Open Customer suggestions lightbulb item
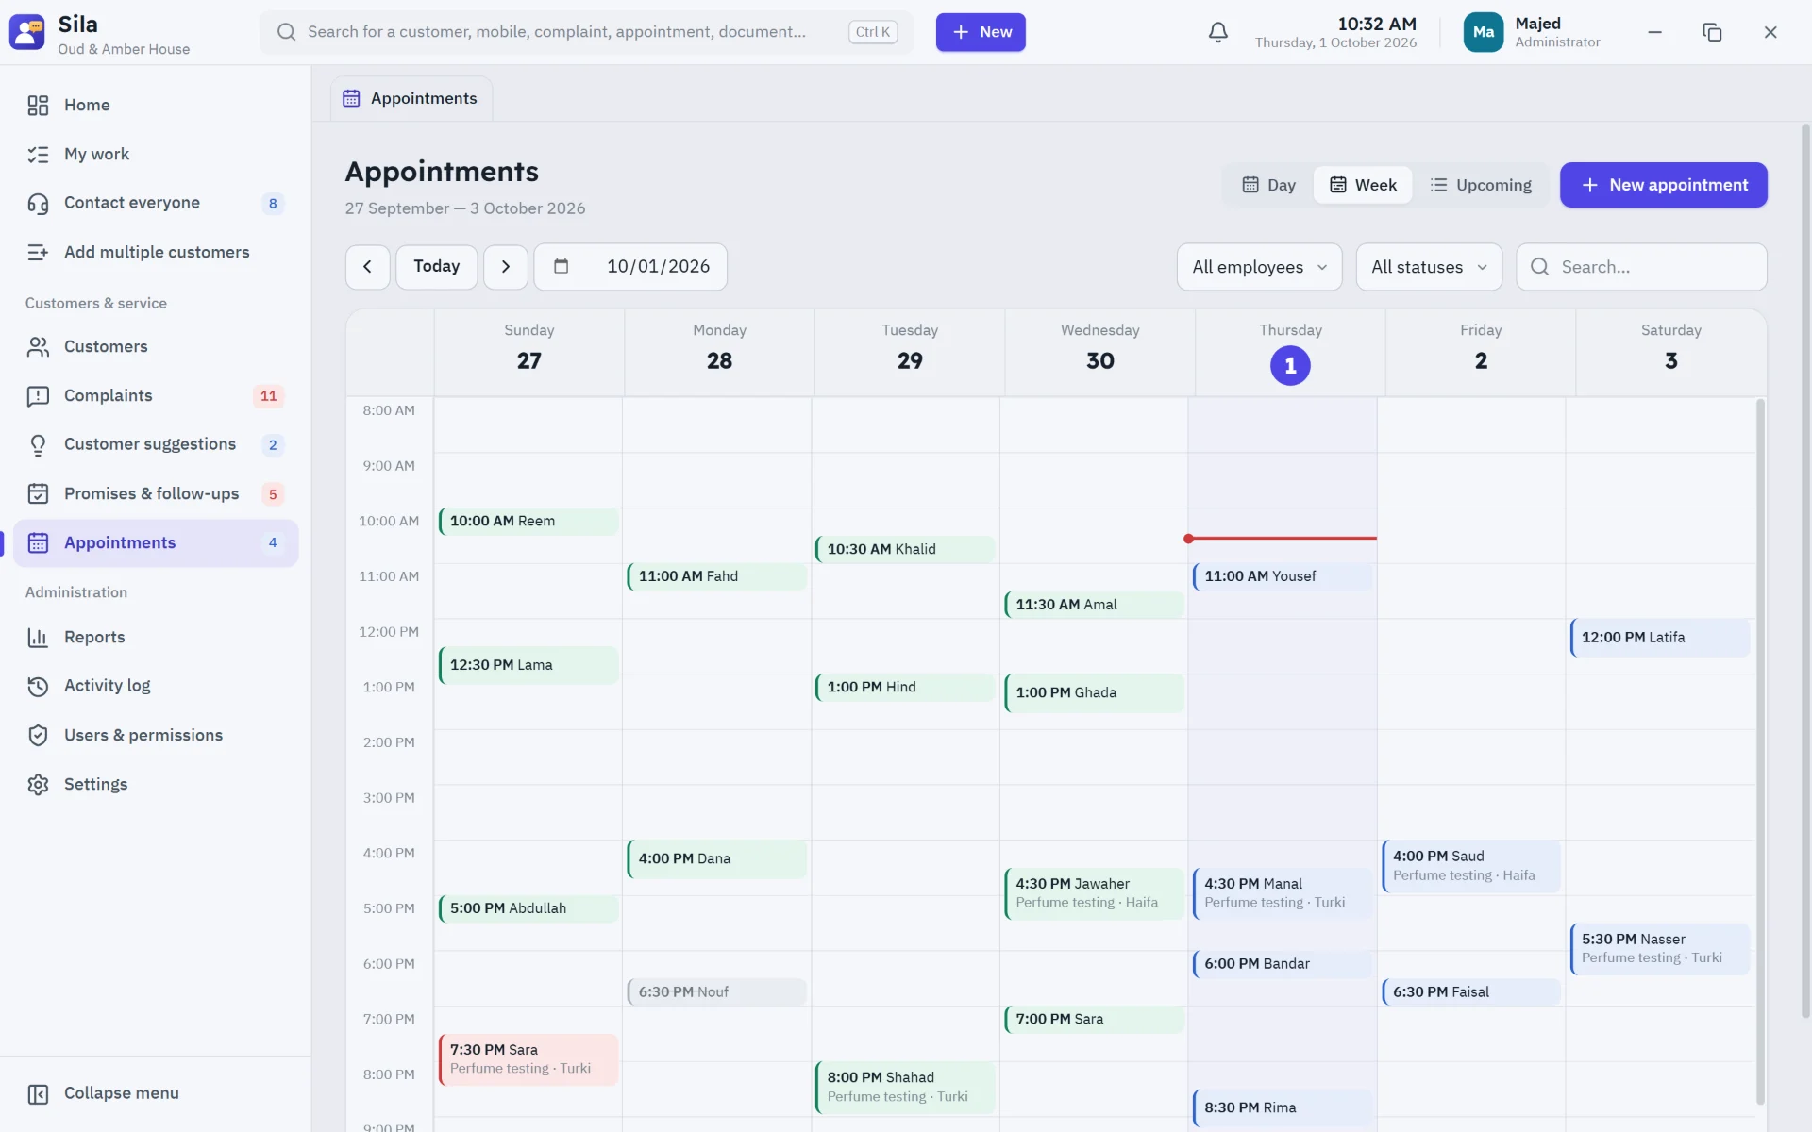Viewport: 1812px width, 1132px height. pos(156,444)
